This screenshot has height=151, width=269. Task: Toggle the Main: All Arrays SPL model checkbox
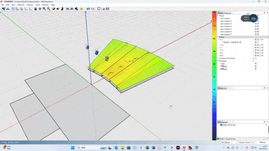pyautogui.click(x=222, y=125)
